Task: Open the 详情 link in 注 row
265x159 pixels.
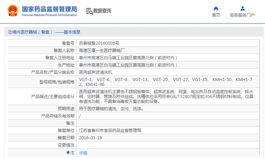Action: (83, 153)
